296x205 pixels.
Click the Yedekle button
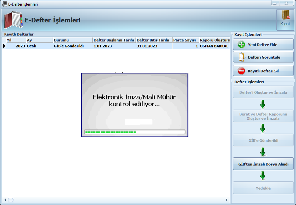pos(263,188)
